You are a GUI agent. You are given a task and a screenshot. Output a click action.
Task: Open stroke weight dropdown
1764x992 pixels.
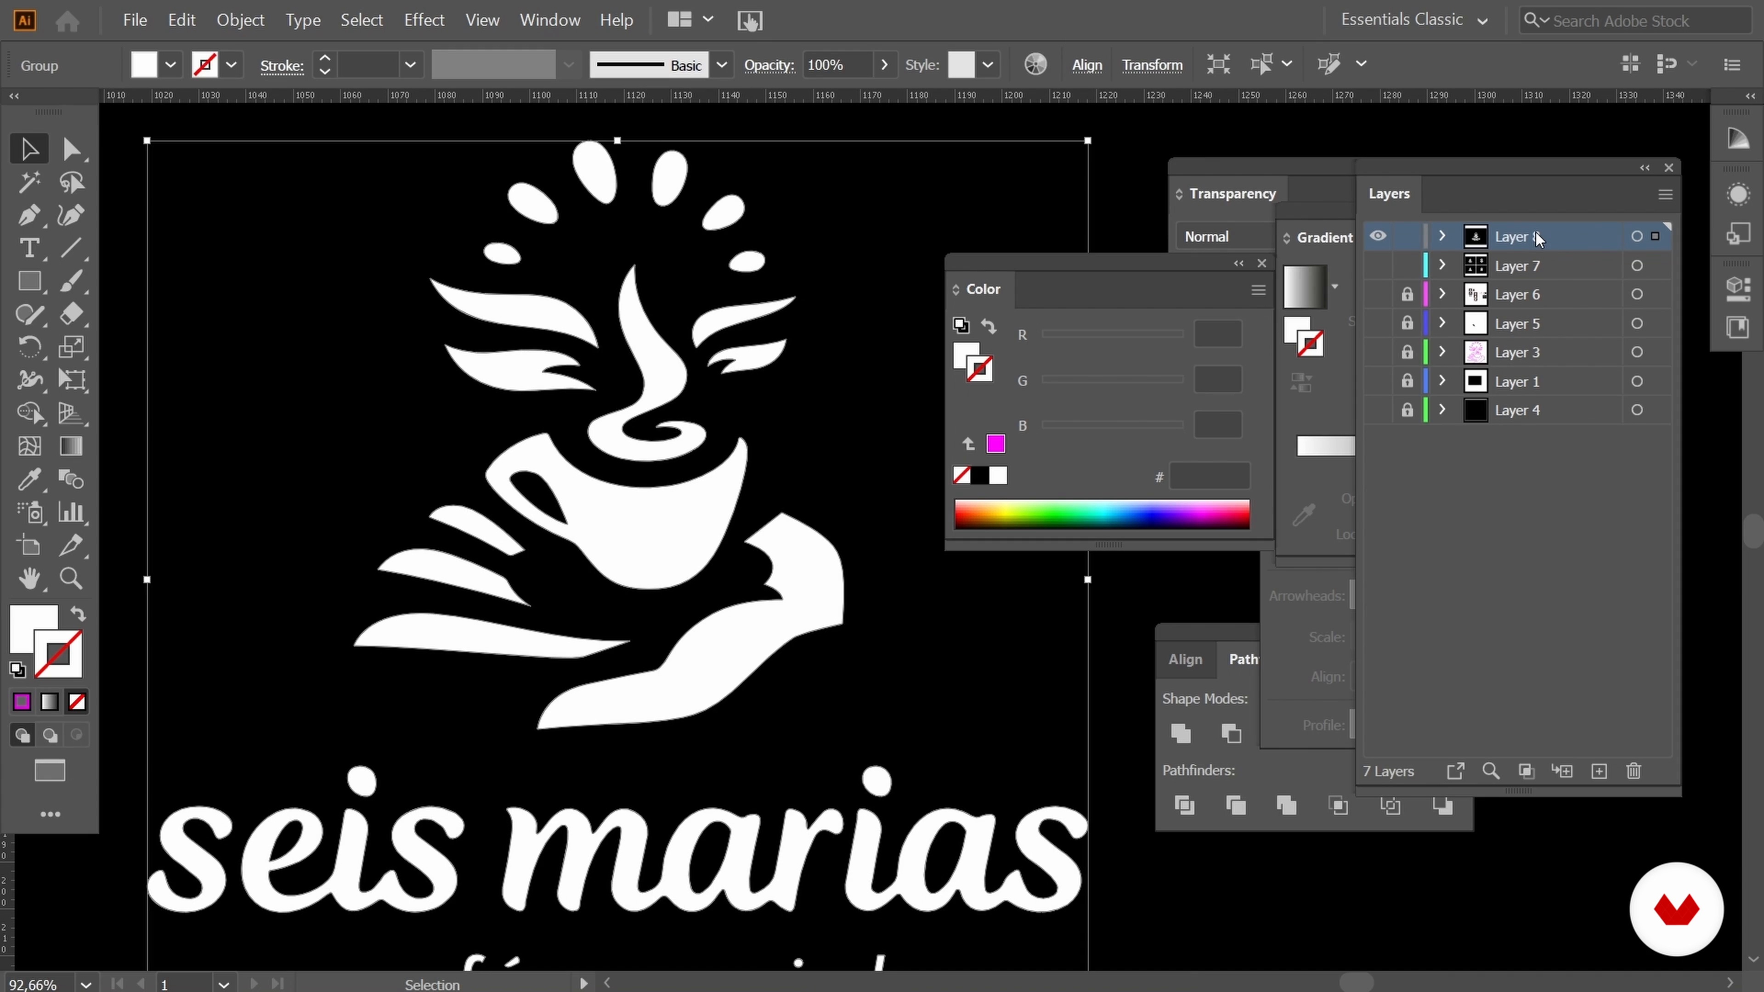(409, 65)
